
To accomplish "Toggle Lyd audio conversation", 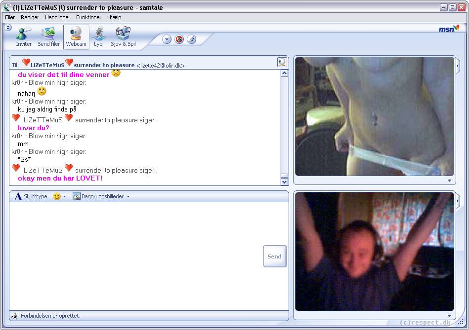I will pyautogui.click(x=98, y=37).
